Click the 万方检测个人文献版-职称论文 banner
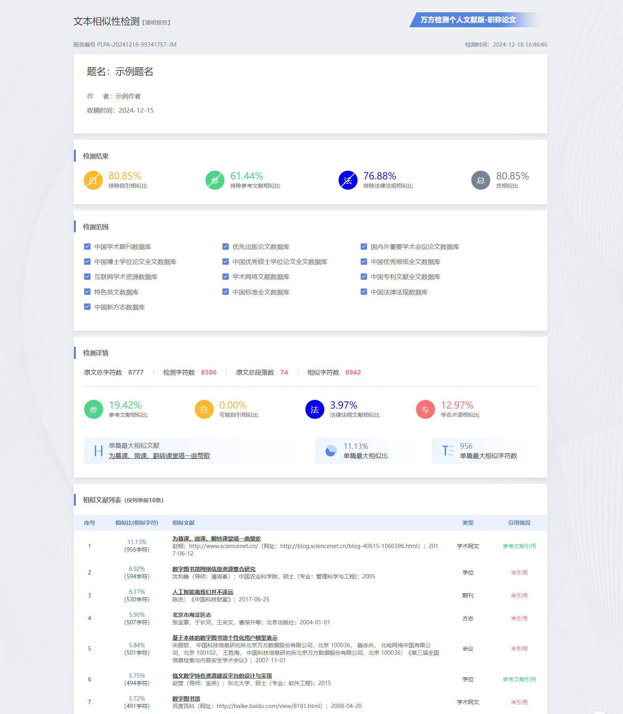Image resolution: width=623 pixels, height=714 pixels. 468,20
